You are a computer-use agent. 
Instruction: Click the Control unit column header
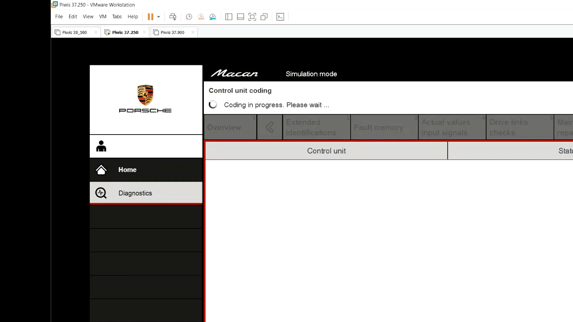pyautogui.click(x=326, y=151)
